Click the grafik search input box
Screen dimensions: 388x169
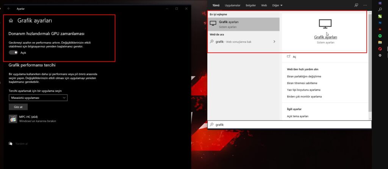[x=288, y=125]
